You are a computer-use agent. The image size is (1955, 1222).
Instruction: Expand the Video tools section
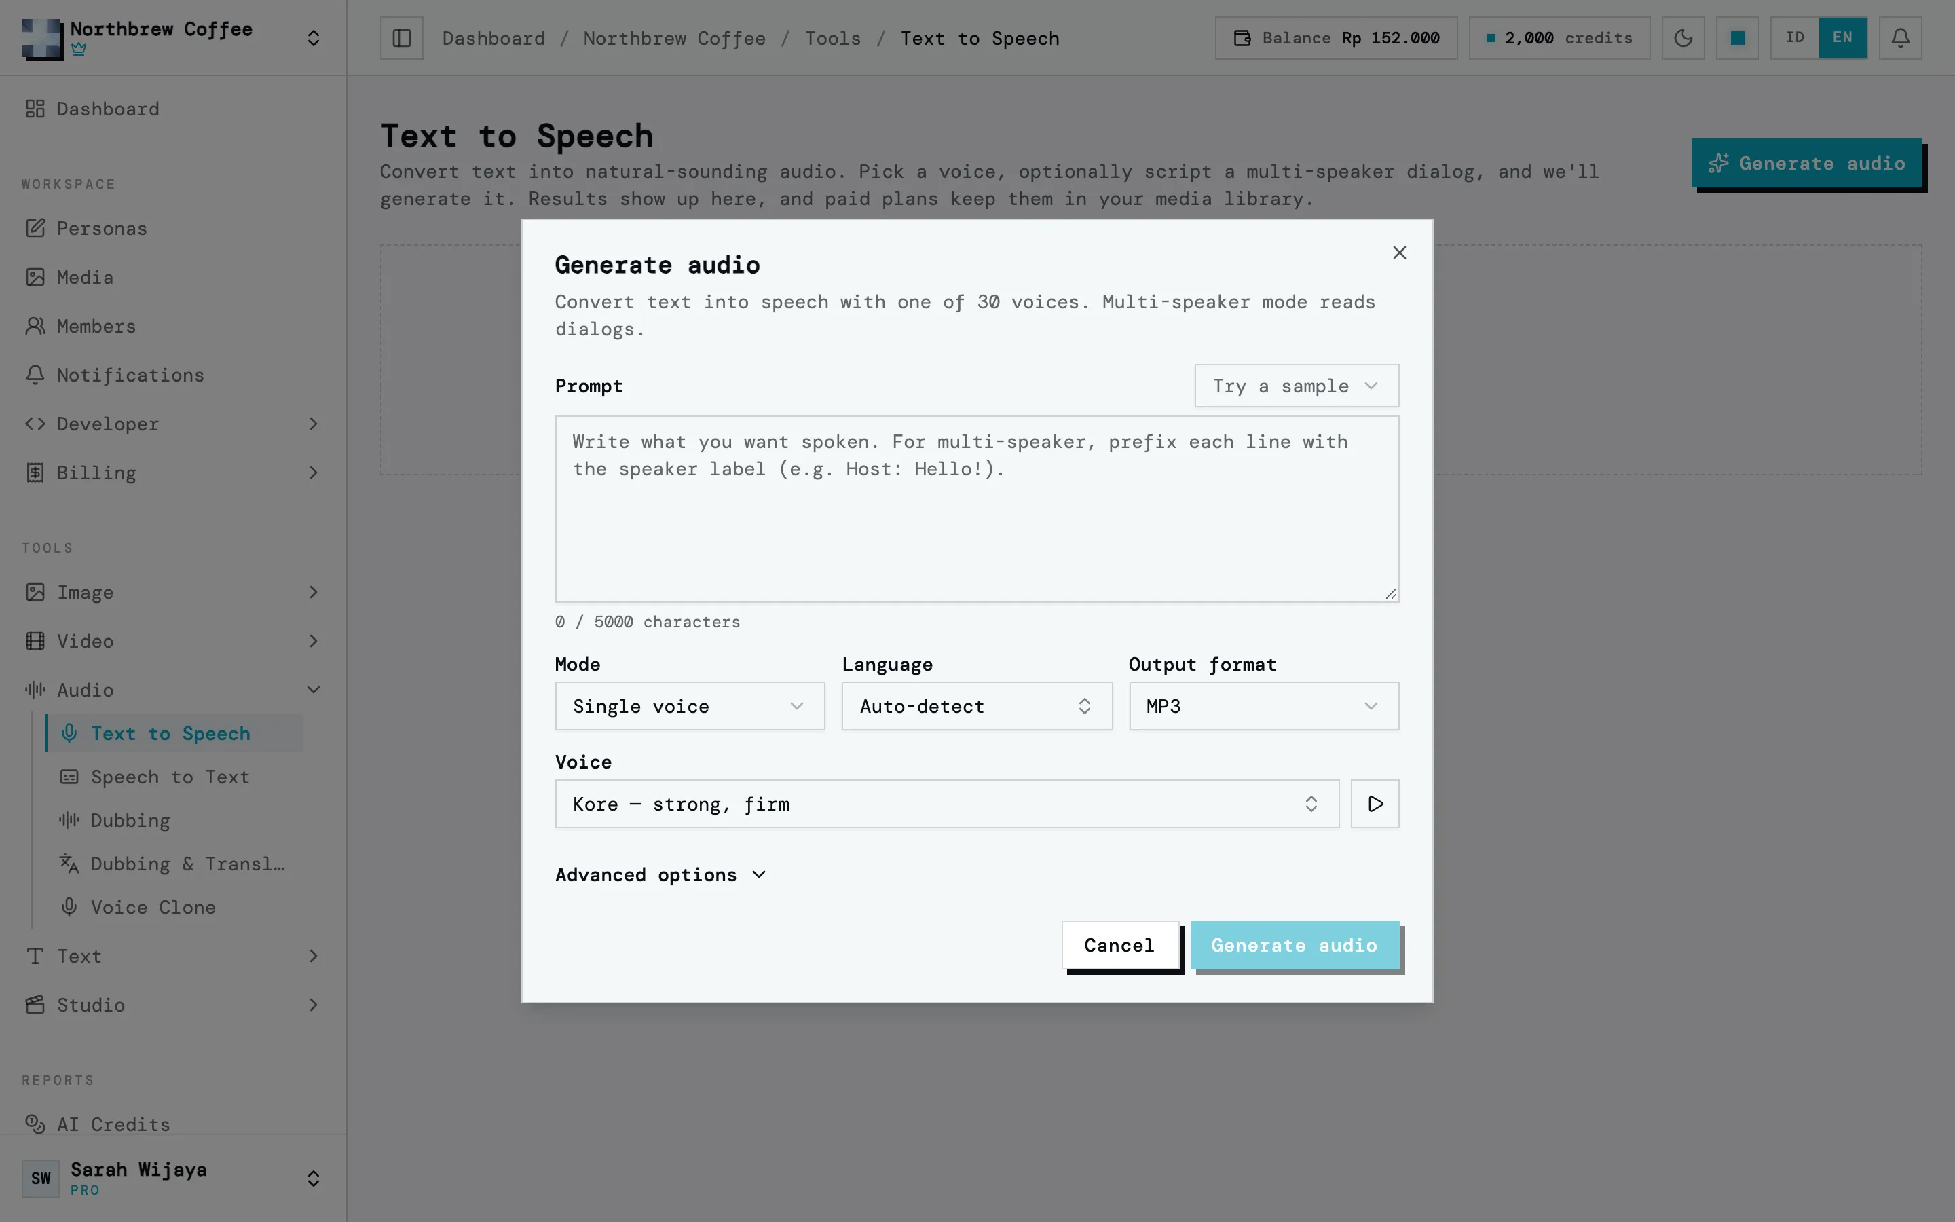click(x=173, y=641)
